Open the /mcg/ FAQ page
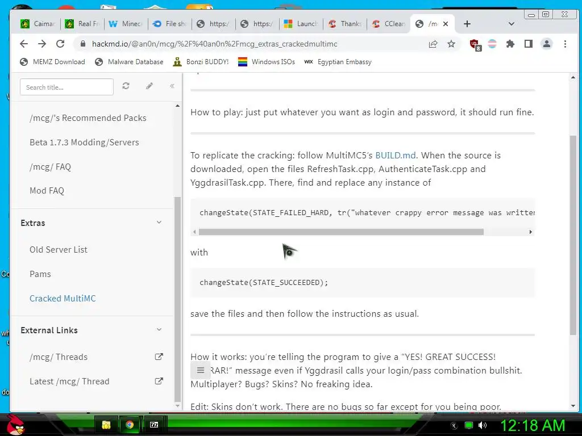The image size is (582, 436). point(50,167)
